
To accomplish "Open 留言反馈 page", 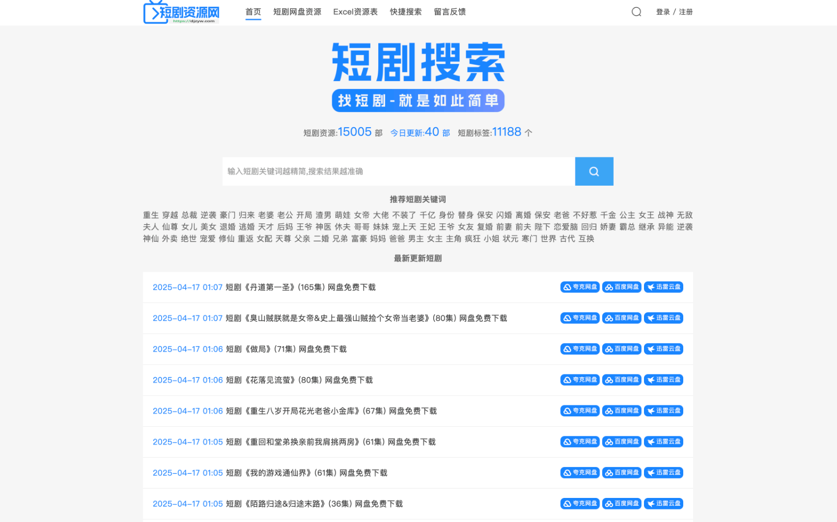I will 449,12.
